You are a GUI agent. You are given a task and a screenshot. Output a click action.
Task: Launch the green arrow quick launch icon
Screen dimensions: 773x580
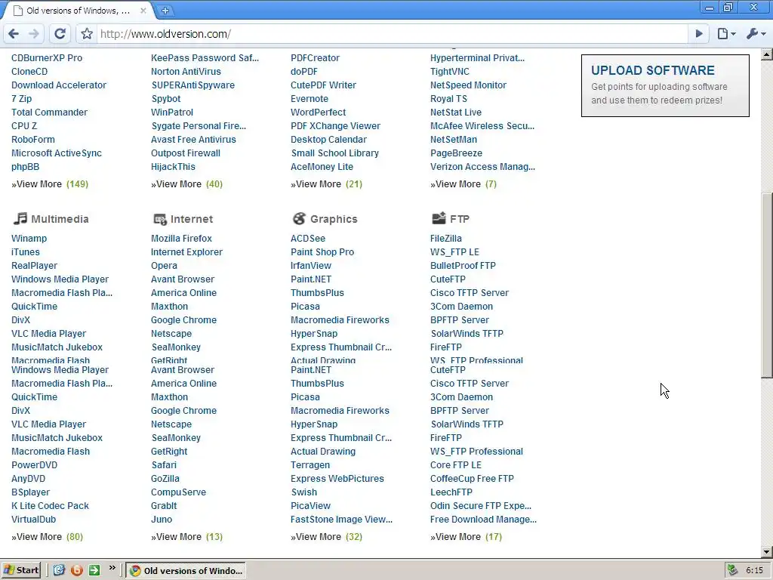(x=94, y=570)
